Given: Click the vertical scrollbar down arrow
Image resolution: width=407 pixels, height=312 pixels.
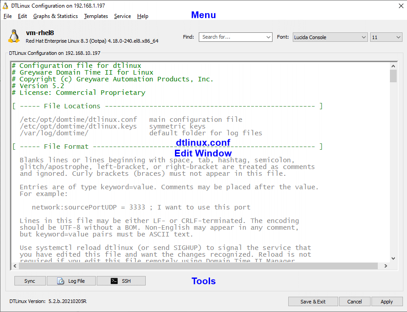Looking at the screenshot, I should point(393,257).
